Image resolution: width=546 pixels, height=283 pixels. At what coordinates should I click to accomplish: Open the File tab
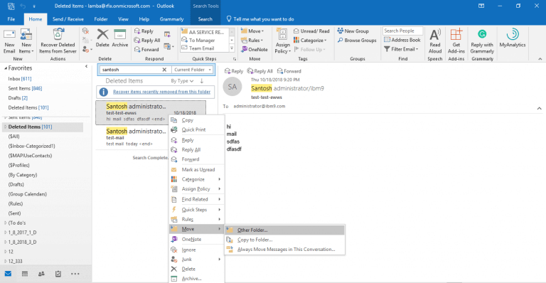tap(11, 19)
